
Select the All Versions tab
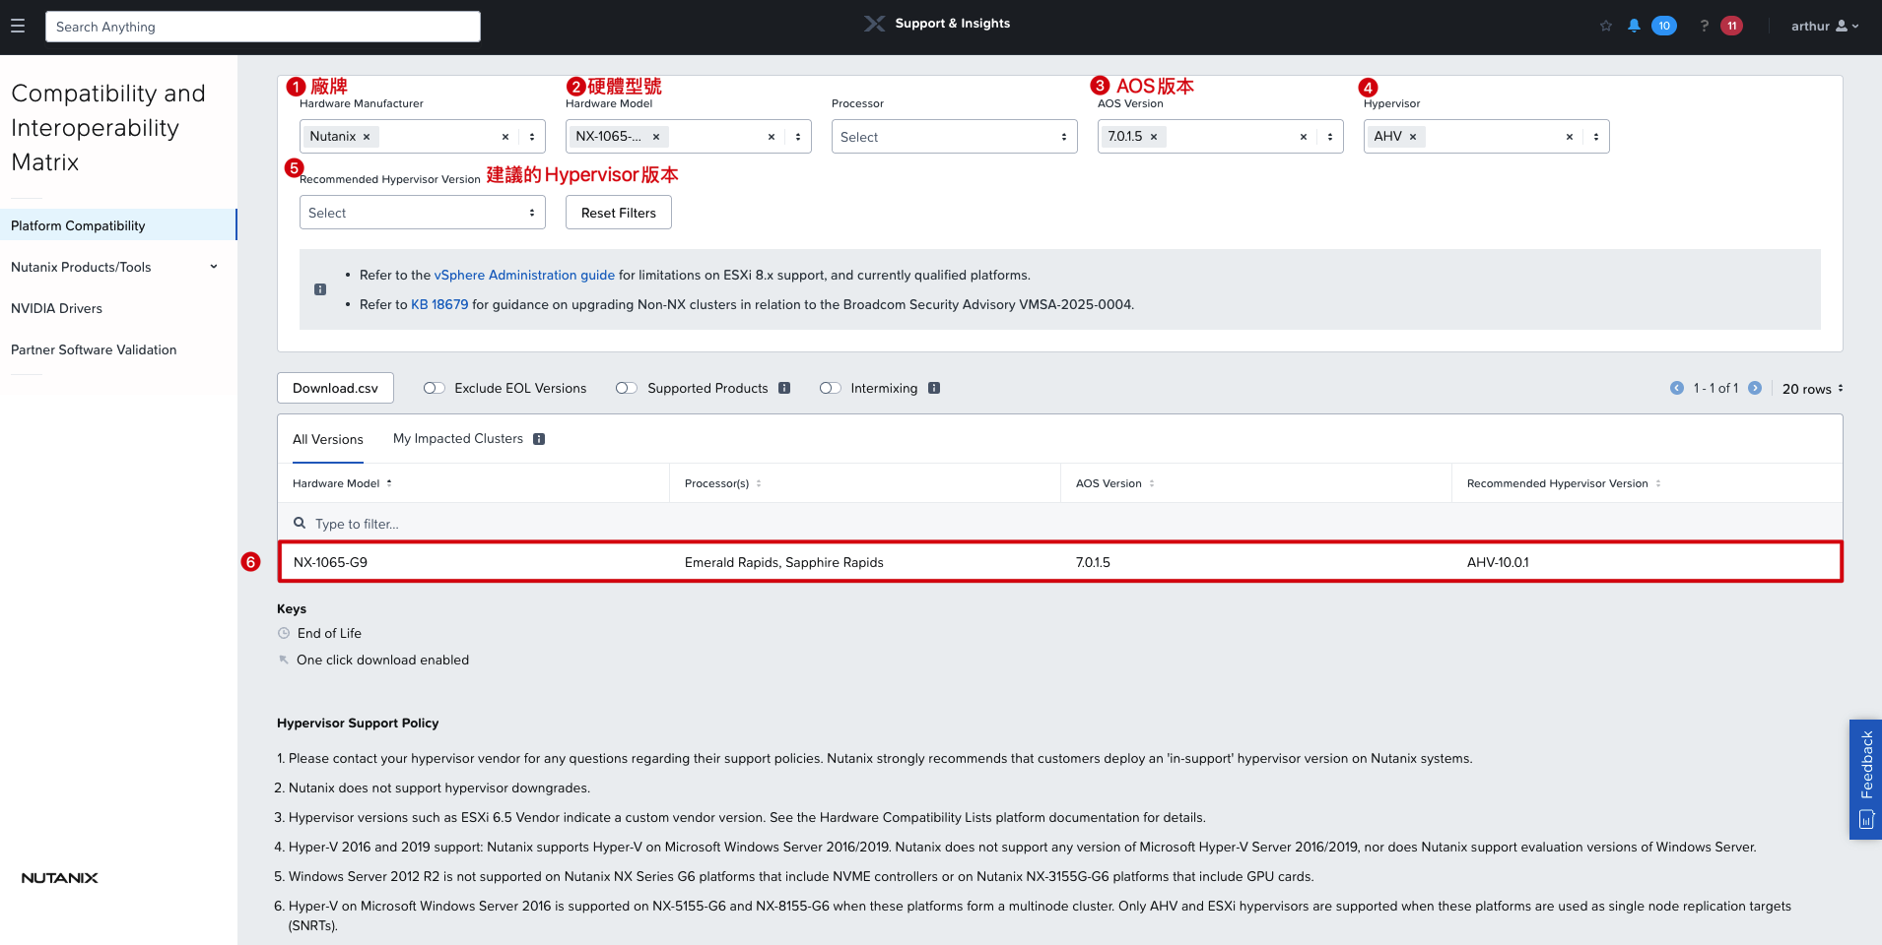(x=327, y=439)
